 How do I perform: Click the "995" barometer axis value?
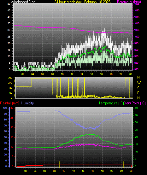(136, 43)
